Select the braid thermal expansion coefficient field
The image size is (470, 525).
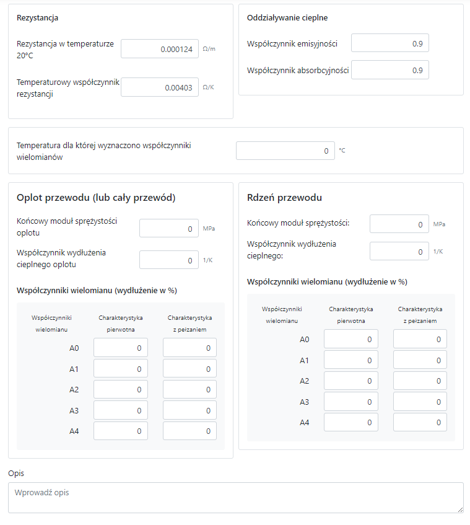168,260
